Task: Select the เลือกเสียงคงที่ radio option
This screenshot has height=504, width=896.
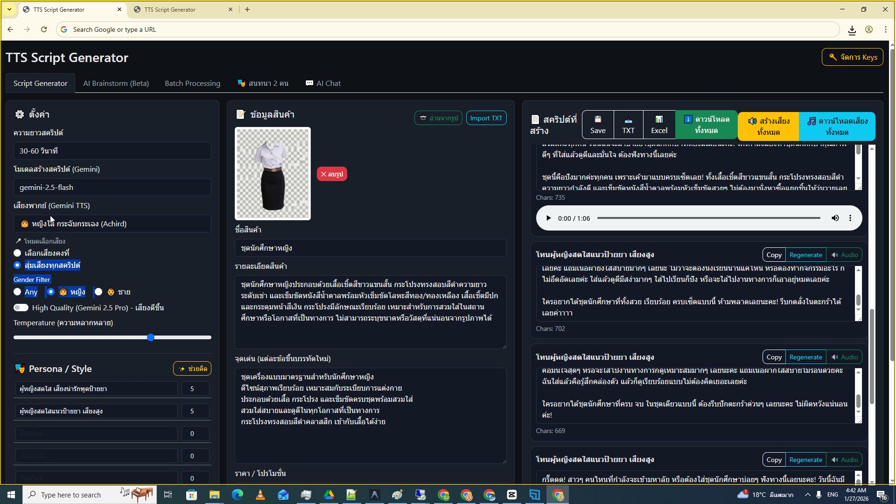Action: point(17,253)
